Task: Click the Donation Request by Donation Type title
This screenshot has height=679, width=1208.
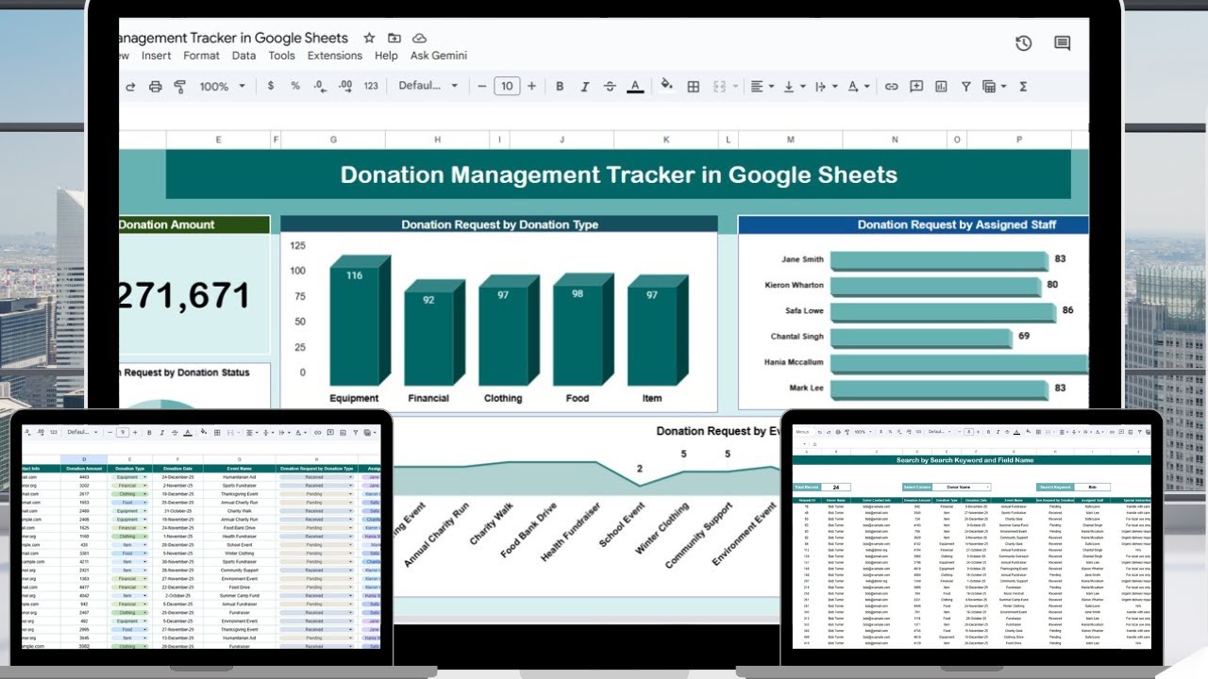Action: 499,224
